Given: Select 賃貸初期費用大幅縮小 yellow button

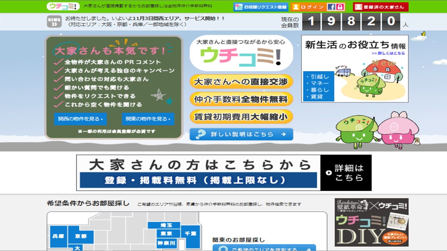Looking at the screenshot, I should [x=241, y=116].
